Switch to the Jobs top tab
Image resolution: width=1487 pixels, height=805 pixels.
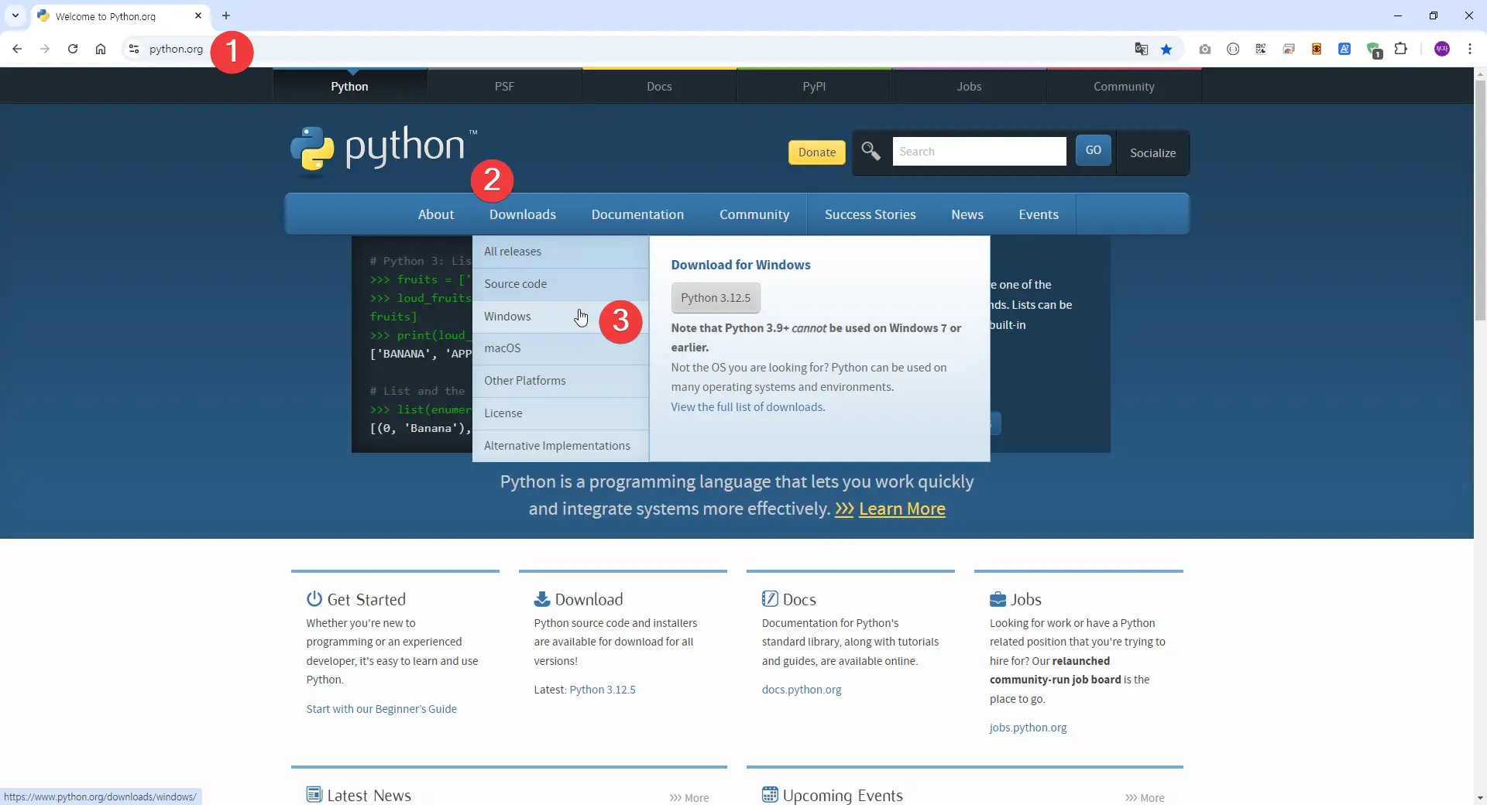969,86
